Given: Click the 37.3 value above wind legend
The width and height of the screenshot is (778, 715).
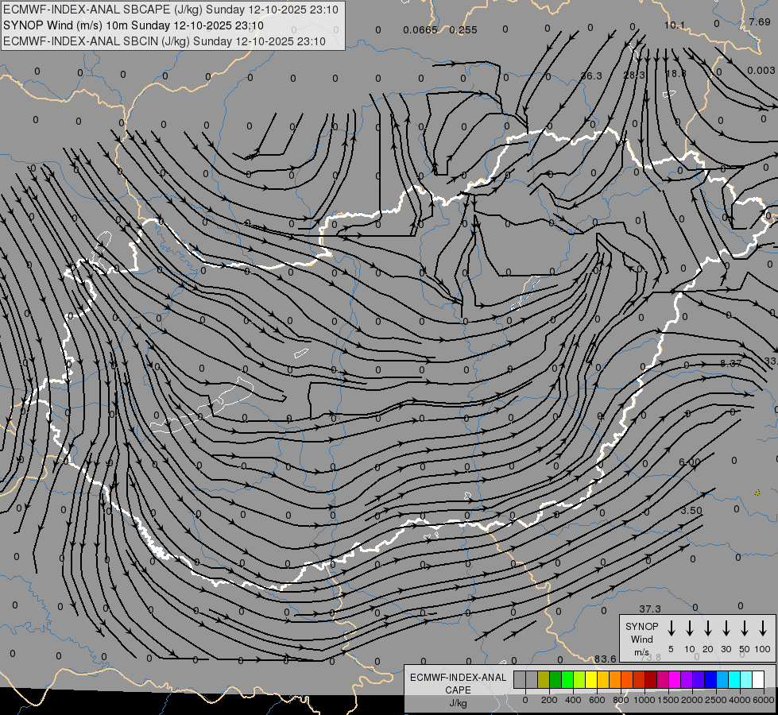Looking at the screenshot, I should (x=650, y=609).
